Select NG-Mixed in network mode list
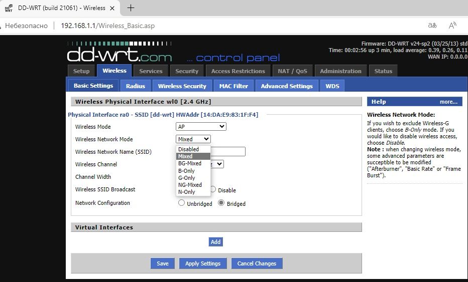468x282 pixels. [193, 185]
